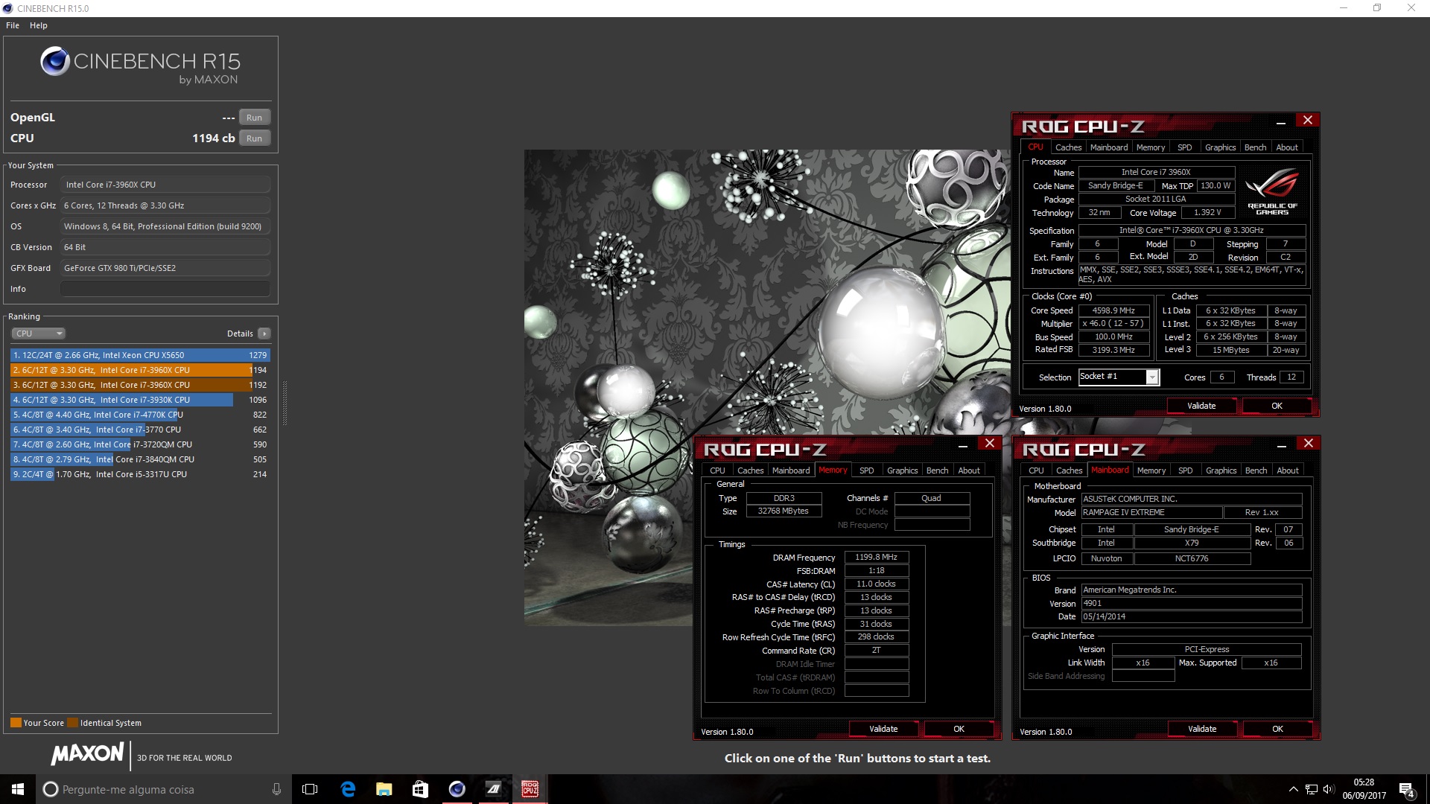Open SPD tab in Memory CPU-Z window

point(866,470)
